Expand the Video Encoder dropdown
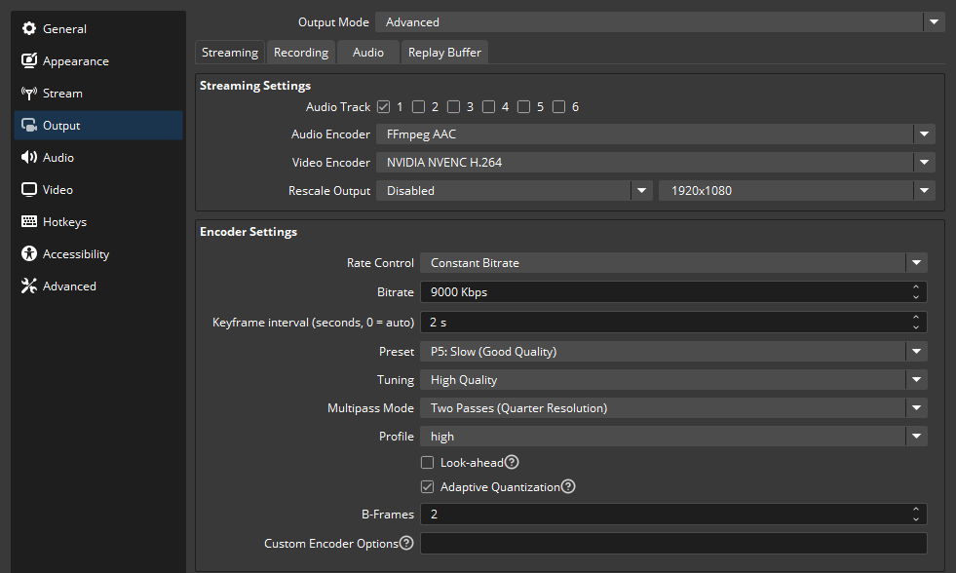 point(655,163)
